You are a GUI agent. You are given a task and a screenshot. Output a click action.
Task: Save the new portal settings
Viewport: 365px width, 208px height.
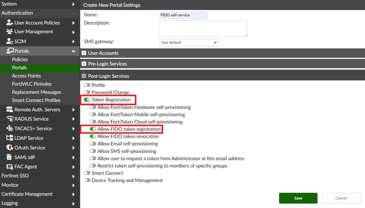[298, 198]
